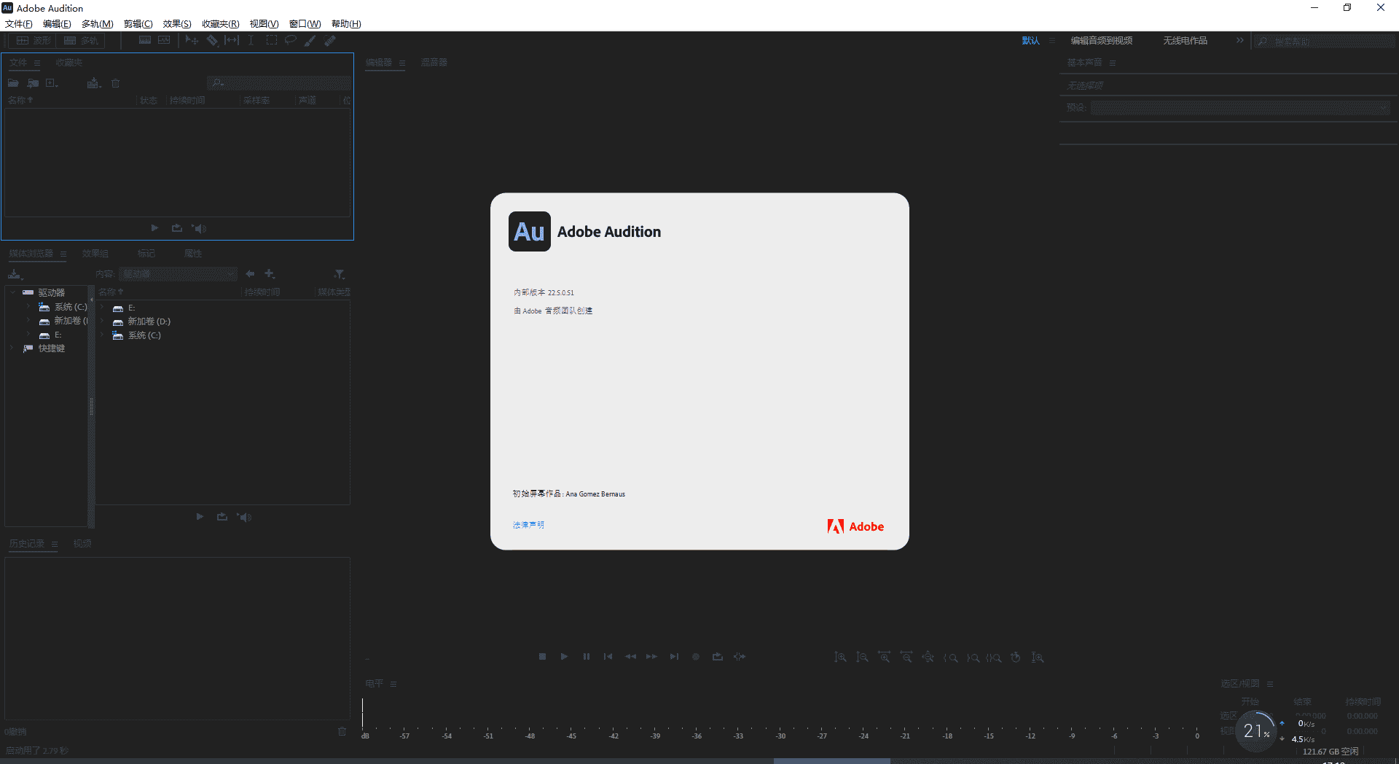Click the import file icon in Files panel

click(x=33, y=83)
